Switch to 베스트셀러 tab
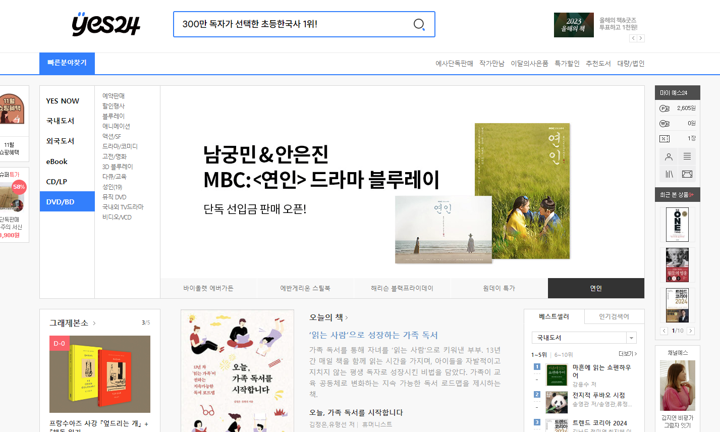The width and height of the screenshot is (720, 432). 554,316
